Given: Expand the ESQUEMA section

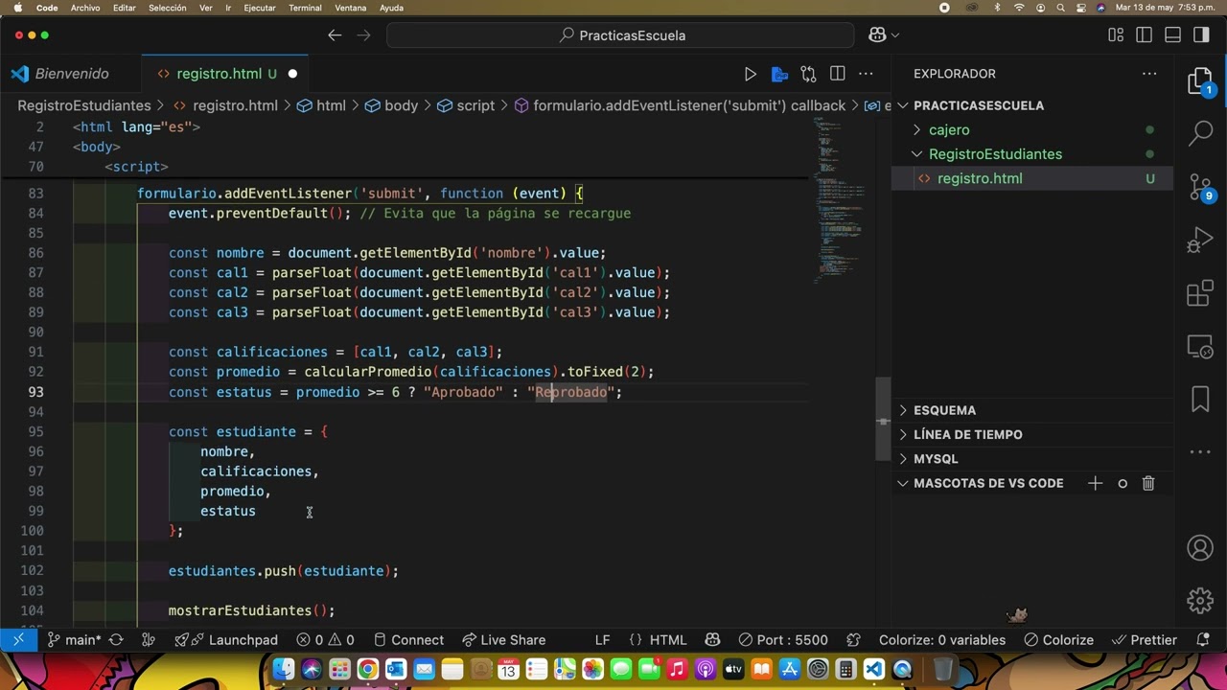Looking at the screenshot, I should point(944,410).
